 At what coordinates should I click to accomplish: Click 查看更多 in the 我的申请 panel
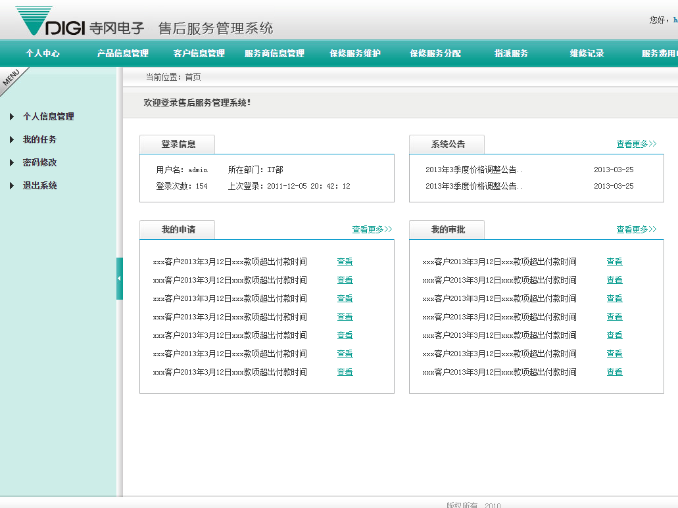(372, 230)
